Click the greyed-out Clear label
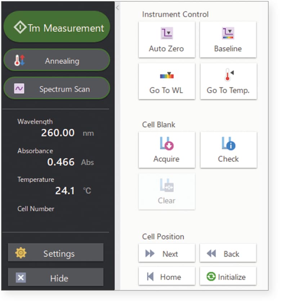The image size is (281, 304). [x=166, y=201]
